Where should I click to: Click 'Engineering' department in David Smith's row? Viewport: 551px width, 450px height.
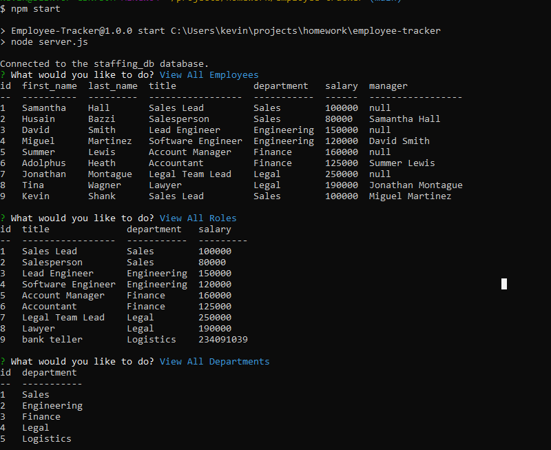(284, 130)
